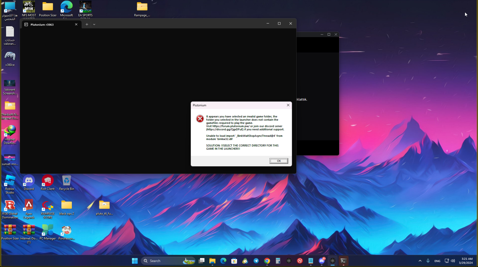Screen dimensions: 478x267
Task: Open Telegram from the taskbar
Action: coord(256,261)
